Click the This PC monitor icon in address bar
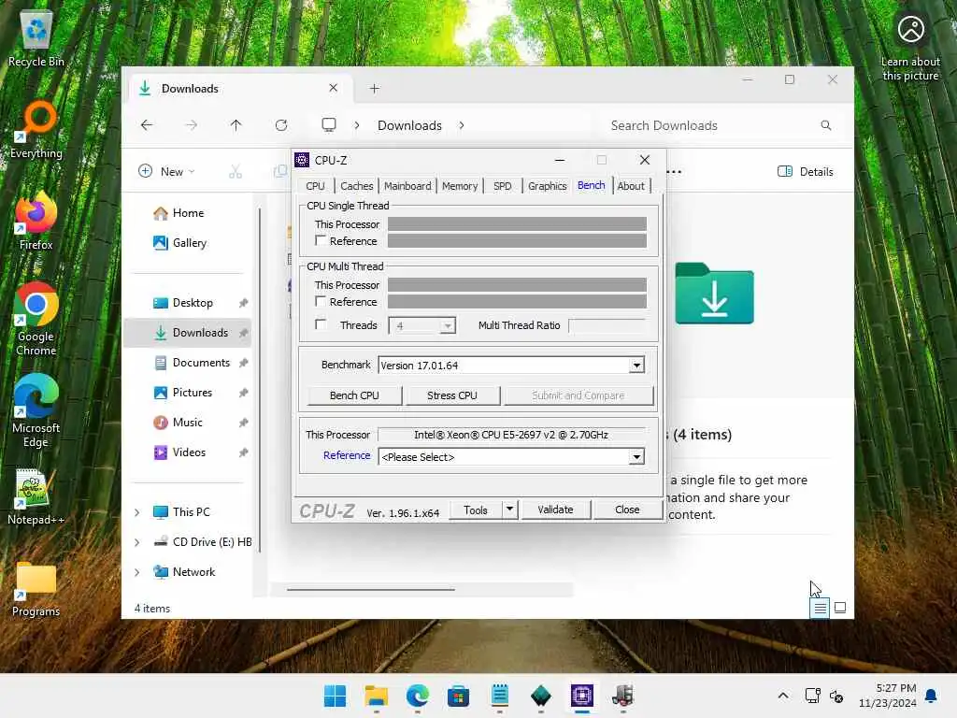Image resolution: width=957 pixels, height=718 pixels. (x=329, y=125)
